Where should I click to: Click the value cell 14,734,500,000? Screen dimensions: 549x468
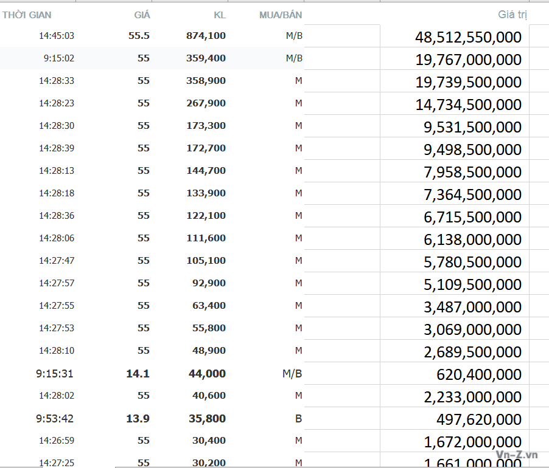468,105
